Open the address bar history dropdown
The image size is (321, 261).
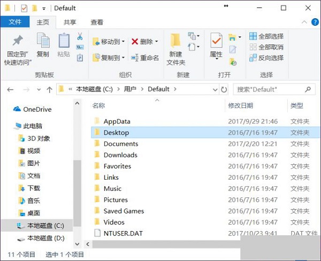pyautogui.click(x=215, y=89)
